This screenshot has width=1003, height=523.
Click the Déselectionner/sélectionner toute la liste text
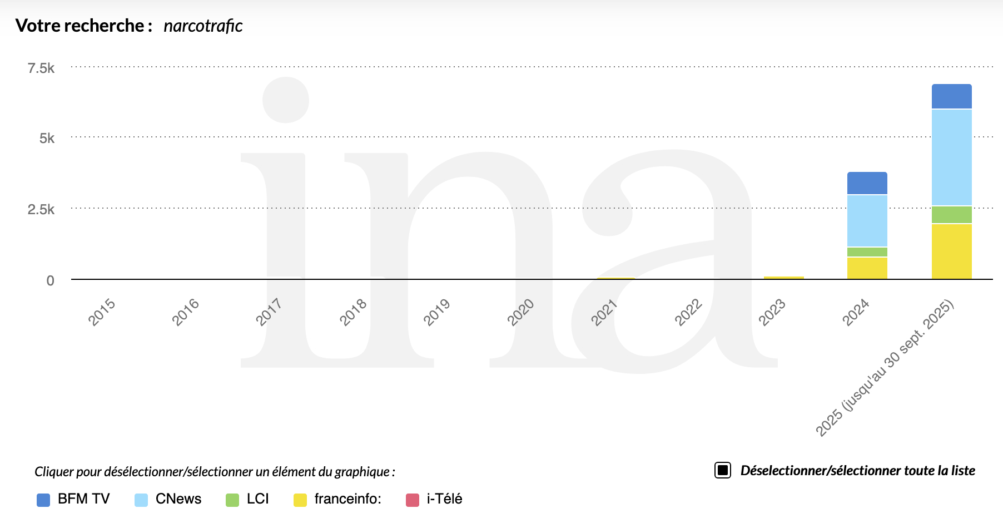[x=857, y=471]
